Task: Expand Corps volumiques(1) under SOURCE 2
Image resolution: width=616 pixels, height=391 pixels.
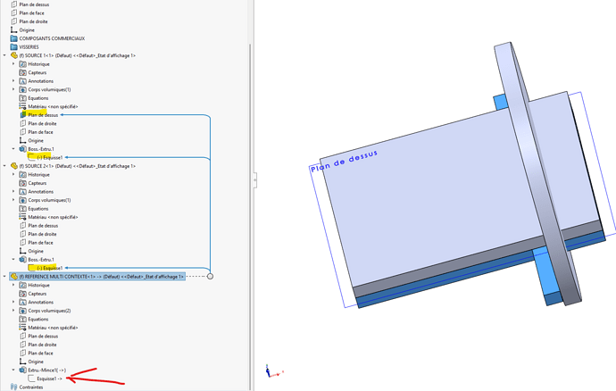Action: point(13,200)
